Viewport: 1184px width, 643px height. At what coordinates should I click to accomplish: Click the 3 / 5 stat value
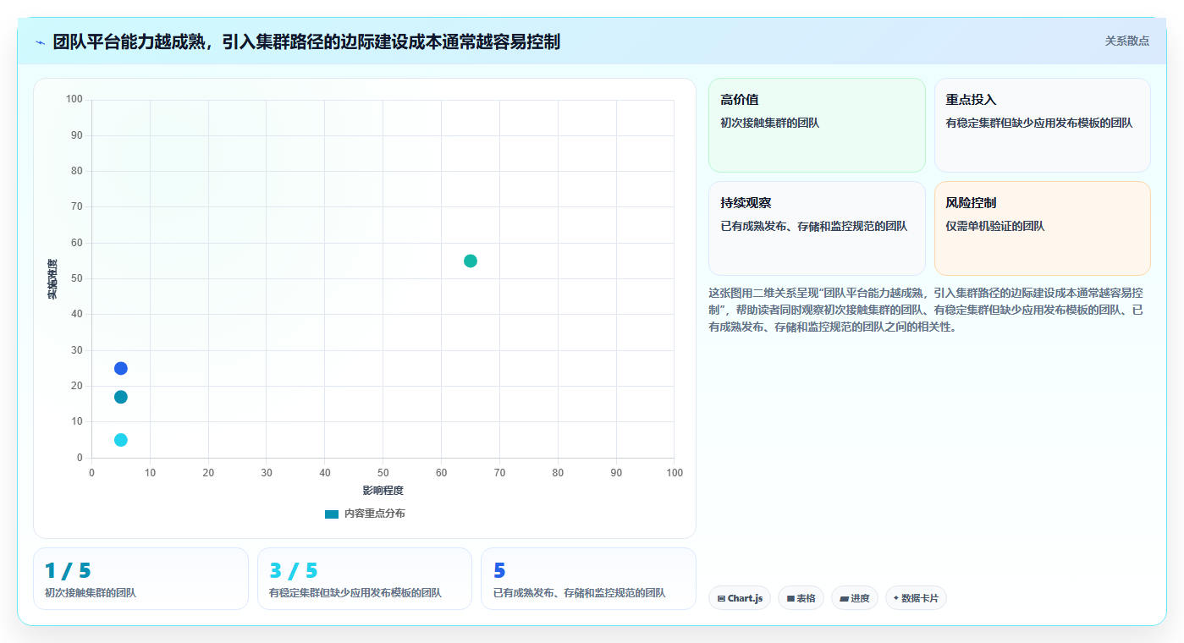tap(293, 571)
